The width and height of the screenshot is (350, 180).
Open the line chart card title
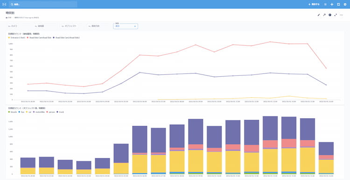pyautogui.click(x=24, y=34)
